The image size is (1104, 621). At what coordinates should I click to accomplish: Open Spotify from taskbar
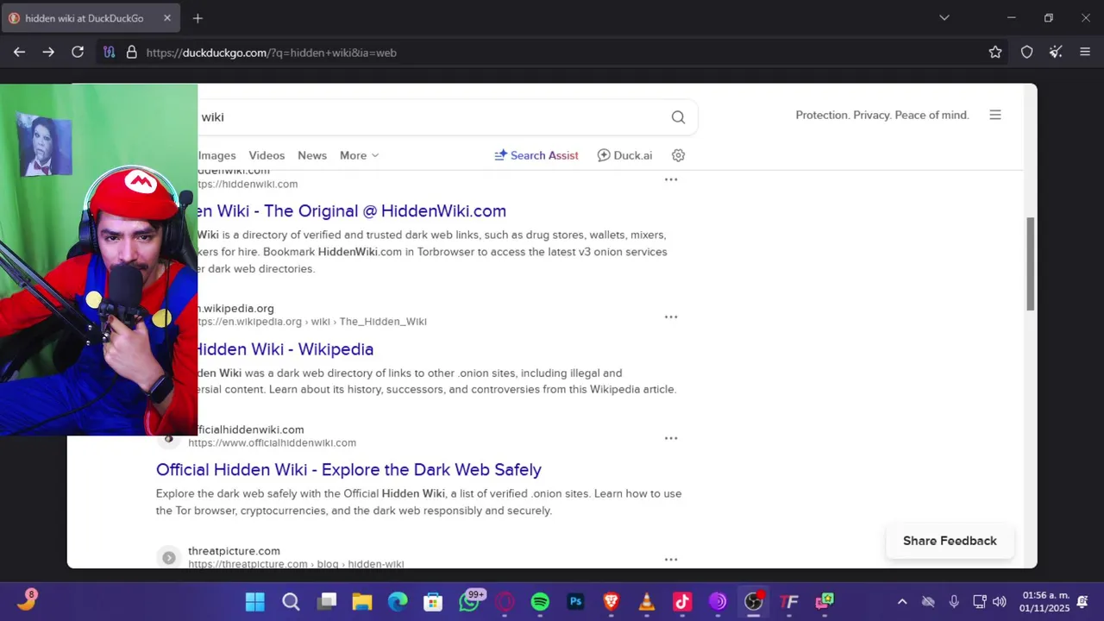(x=540, y=601)
